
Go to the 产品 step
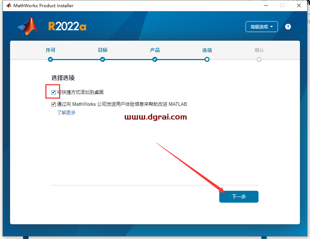[x=155, y=50]
